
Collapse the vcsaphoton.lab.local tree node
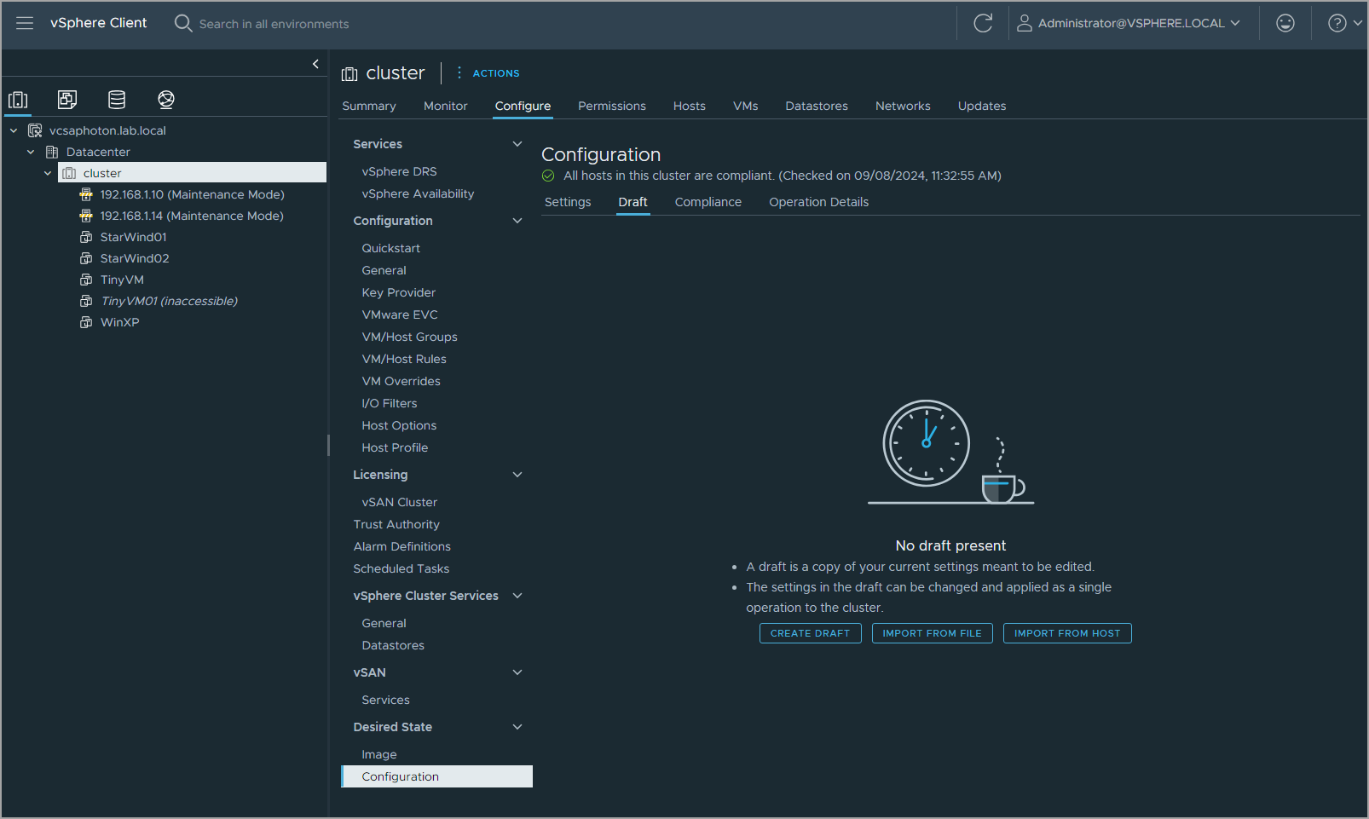tap(14, 130)
